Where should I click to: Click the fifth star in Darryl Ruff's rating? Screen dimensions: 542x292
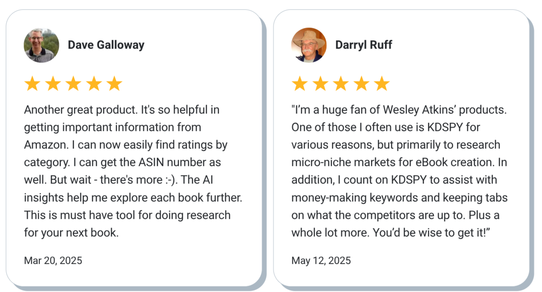click(x=382, y=84)
